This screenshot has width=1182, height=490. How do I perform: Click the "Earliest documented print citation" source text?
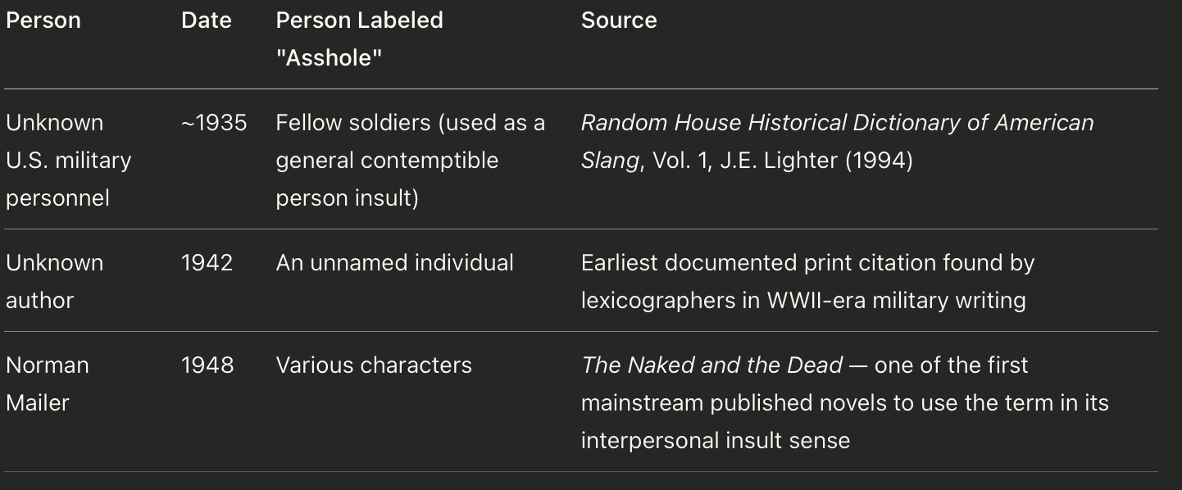[807, 263]
